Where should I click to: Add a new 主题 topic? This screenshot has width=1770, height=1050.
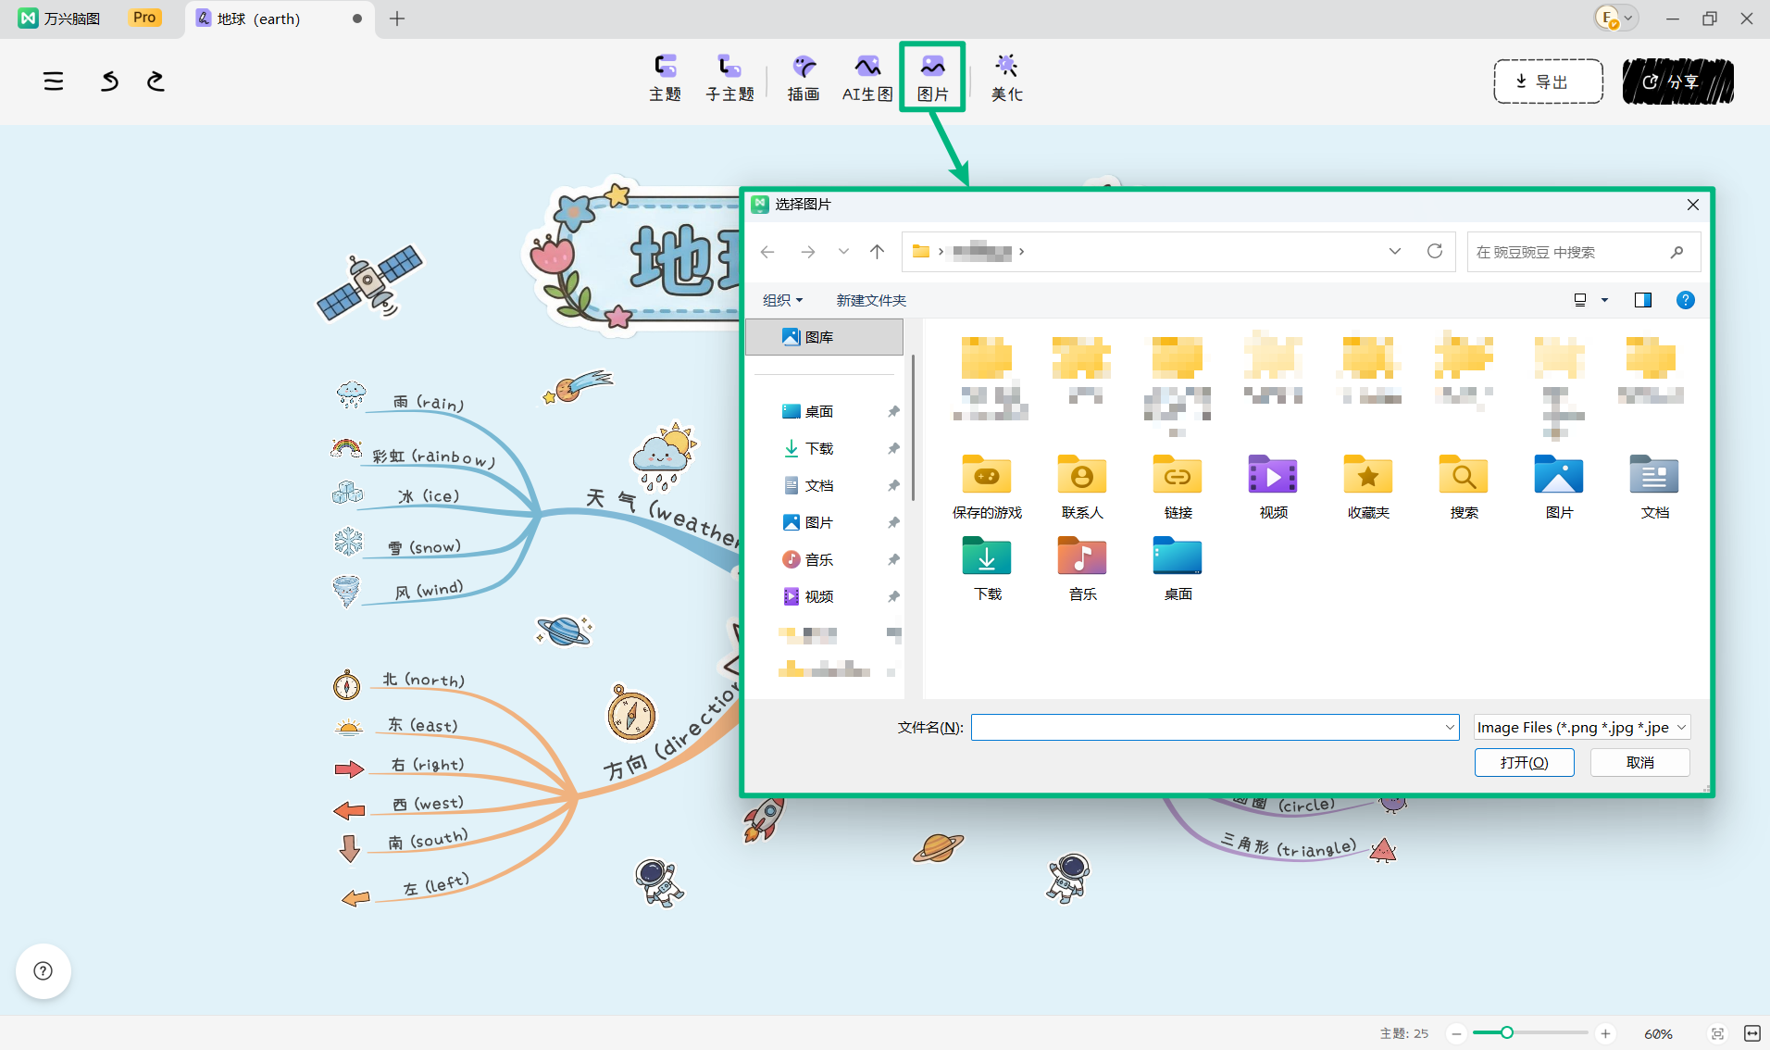(x=665, y=78)
